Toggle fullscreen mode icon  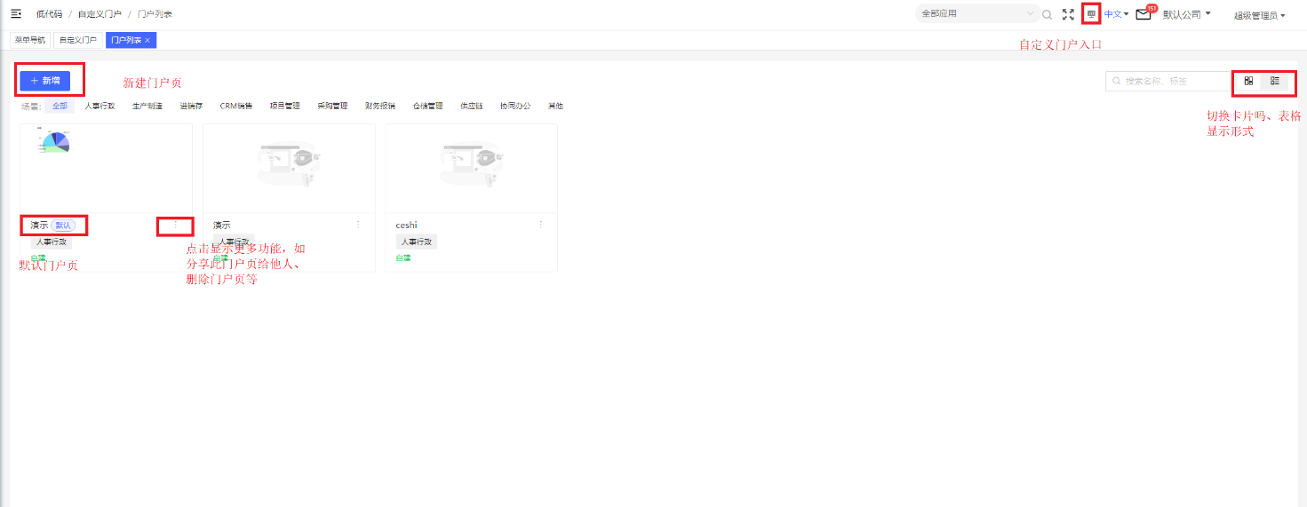point(1068,14)
